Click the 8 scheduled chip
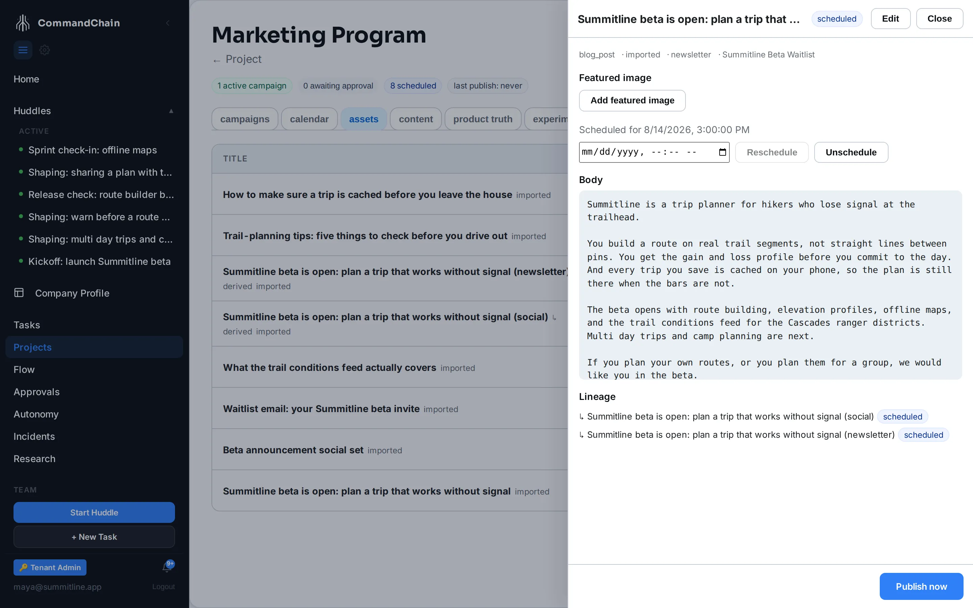 point(413,86)
